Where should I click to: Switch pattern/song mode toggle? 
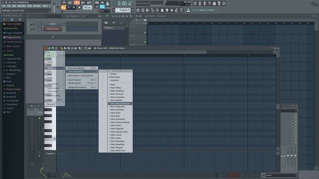(63, 7)
